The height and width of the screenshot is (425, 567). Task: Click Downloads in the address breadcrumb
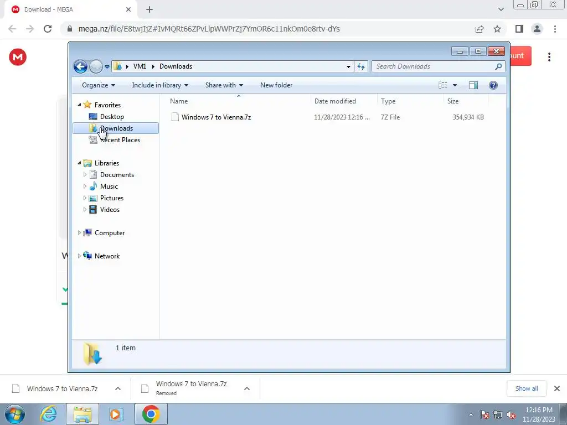176,66
